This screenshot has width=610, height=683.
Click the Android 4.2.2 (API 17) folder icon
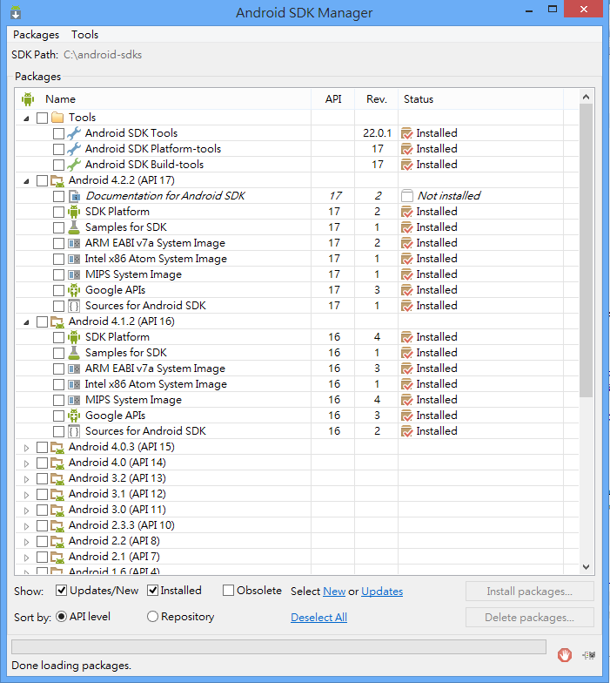pyautogui.click(x=57, y=180)
